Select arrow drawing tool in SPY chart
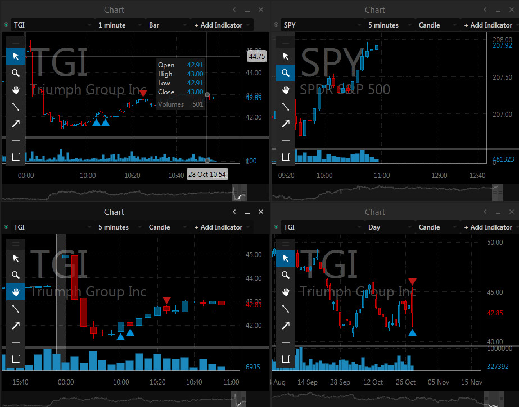 pyautogui.click(x=286, y=124)
